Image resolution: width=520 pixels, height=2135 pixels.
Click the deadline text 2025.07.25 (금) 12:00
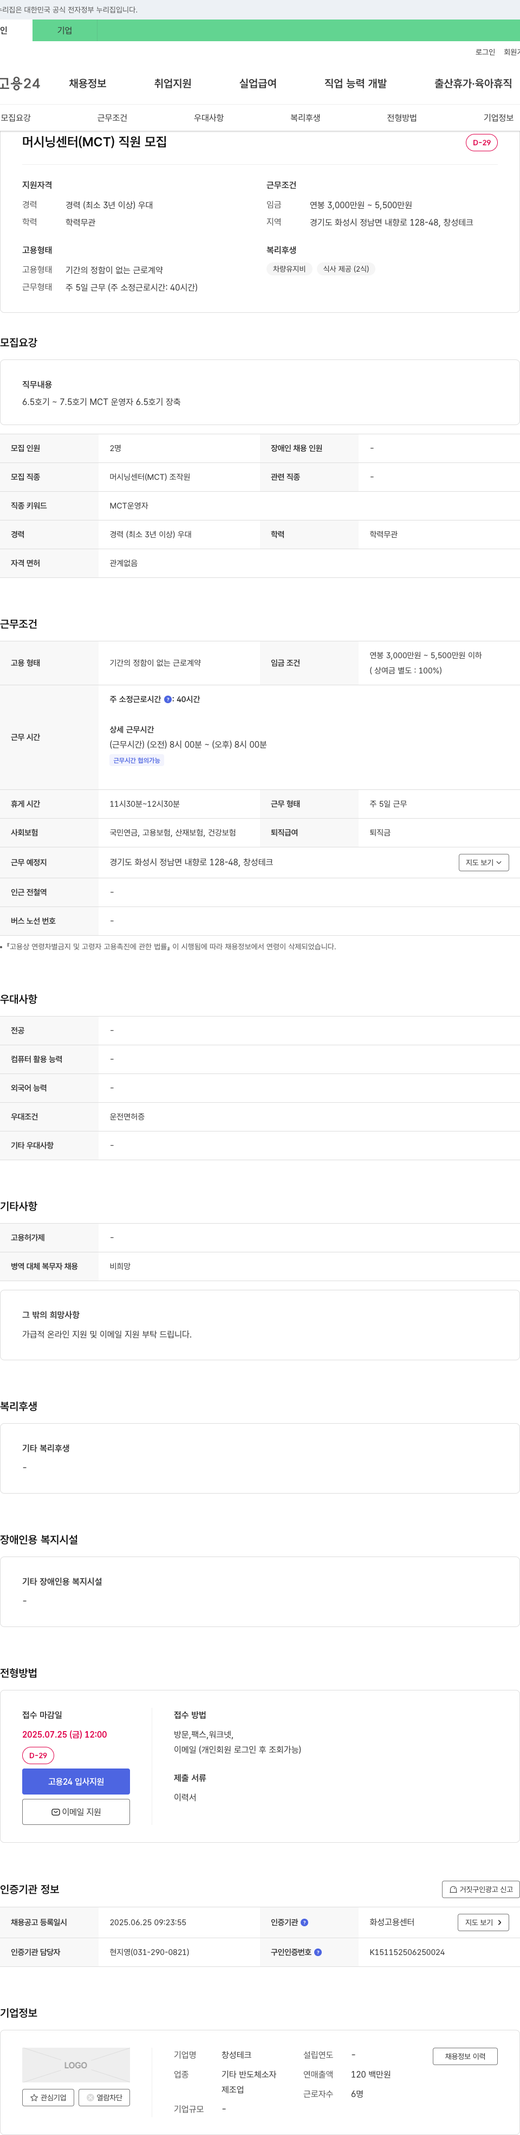click(x=64, y=1735)
